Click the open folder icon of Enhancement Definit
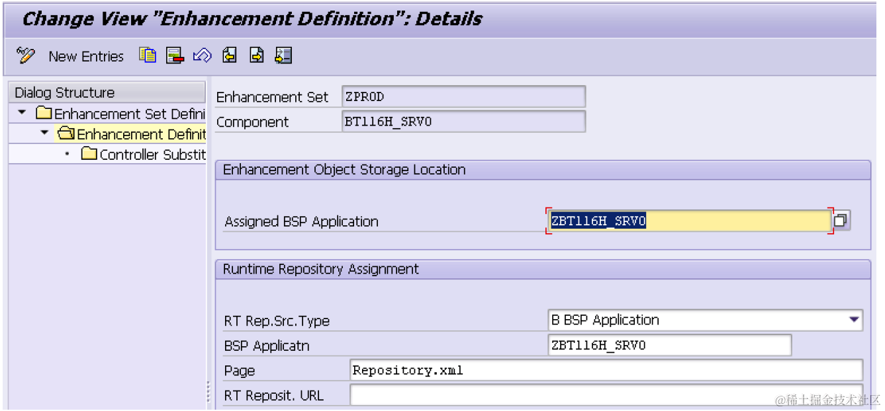885x411 pixels. pos(66,134)
